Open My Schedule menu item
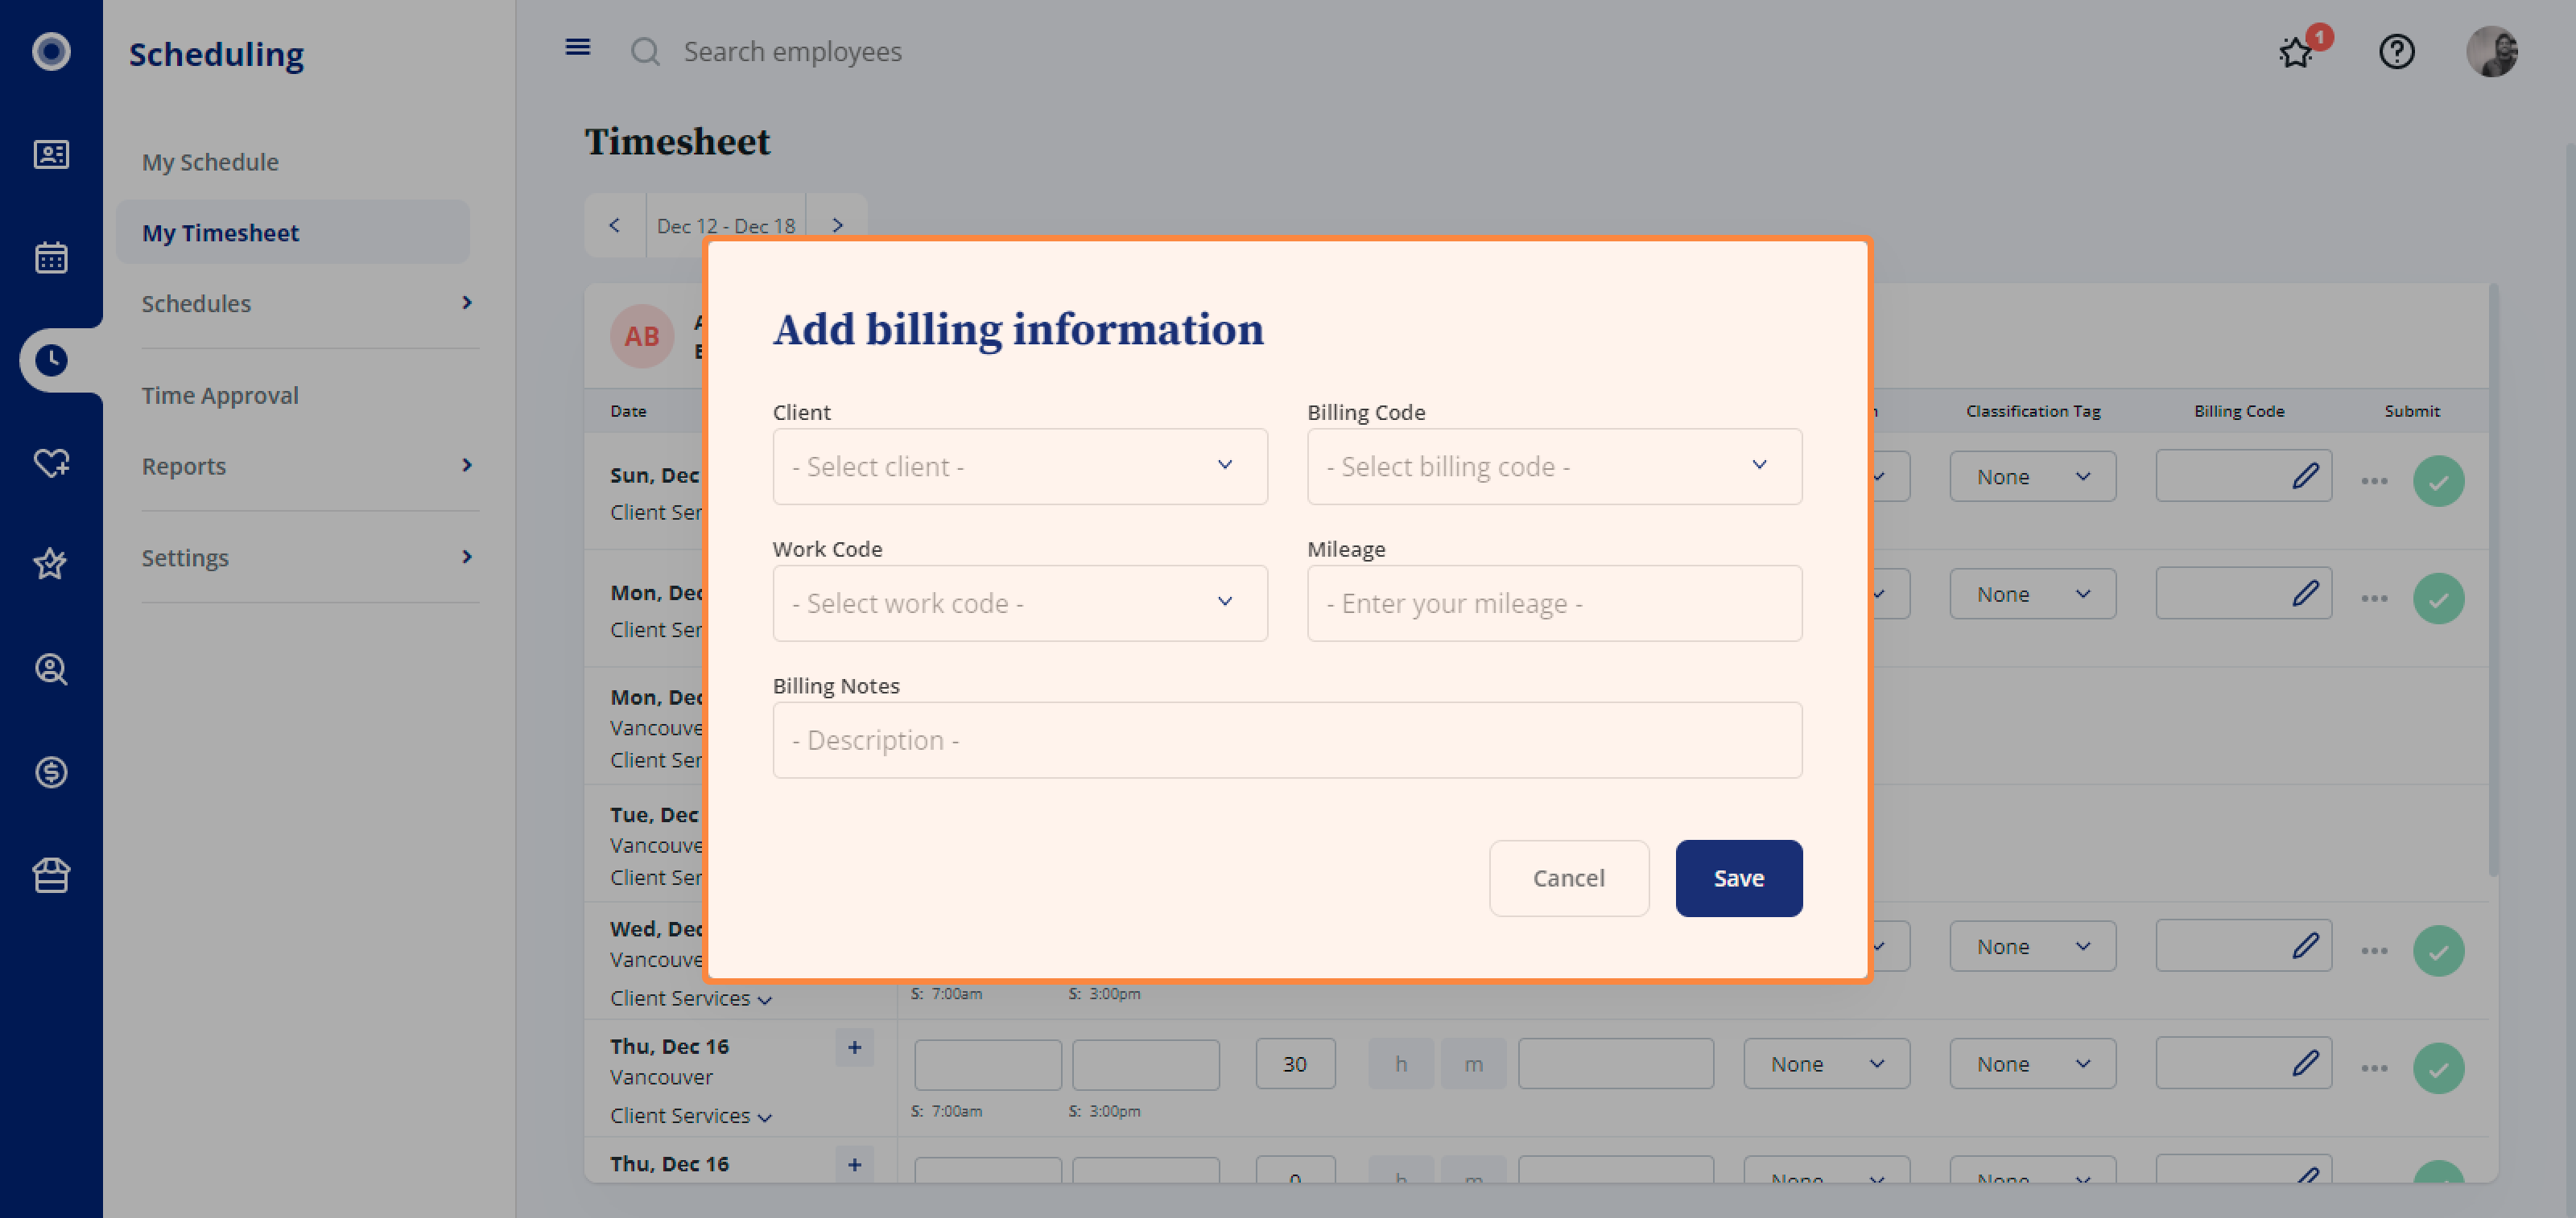The width and height of the screenshot is (2576, 1218). coord(210,162)
